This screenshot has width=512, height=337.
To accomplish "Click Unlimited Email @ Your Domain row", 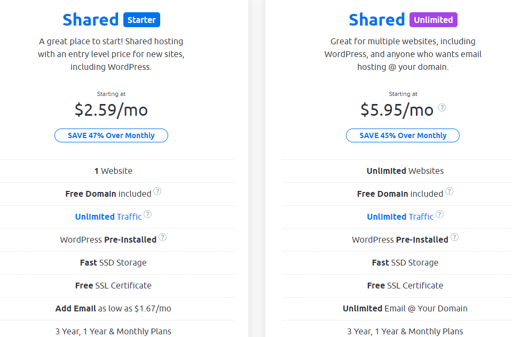I will pos(405,309).
